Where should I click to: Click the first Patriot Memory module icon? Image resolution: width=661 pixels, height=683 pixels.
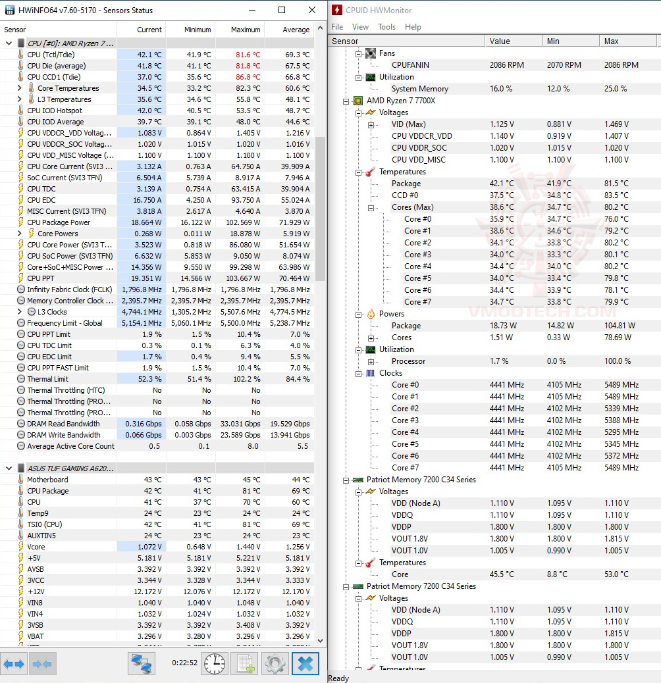coord(357,480)
